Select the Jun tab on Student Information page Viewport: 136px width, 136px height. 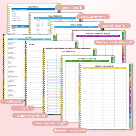tap(130, 94)
